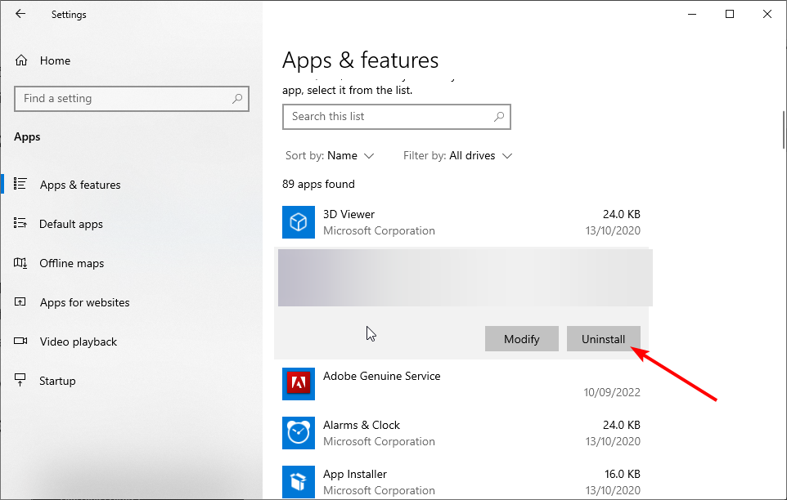Open the Filter by All drives dropdown

click(x=458, y=156)
